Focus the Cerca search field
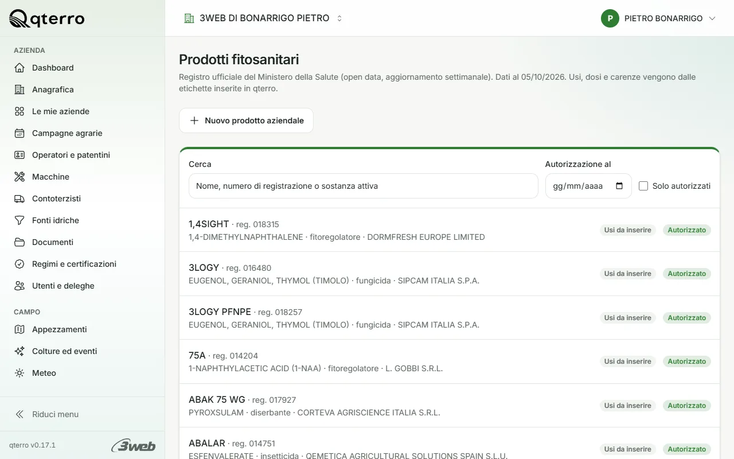 click(x=364, y=186)
